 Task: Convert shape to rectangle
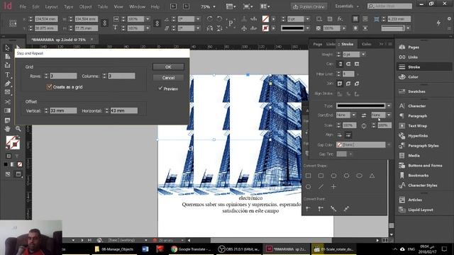click(309, 176)
